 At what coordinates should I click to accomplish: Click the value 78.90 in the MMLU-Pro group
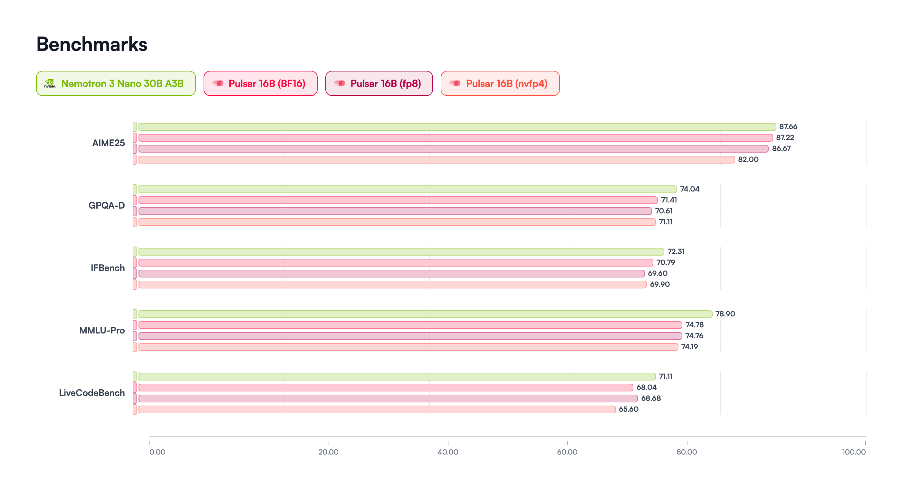click(x=725, y=314)
